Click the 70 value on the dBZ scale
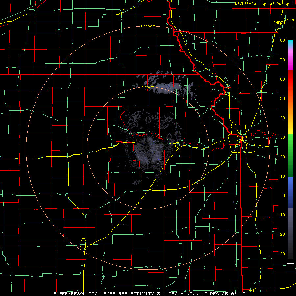296x296 pixels. [283, 60]
